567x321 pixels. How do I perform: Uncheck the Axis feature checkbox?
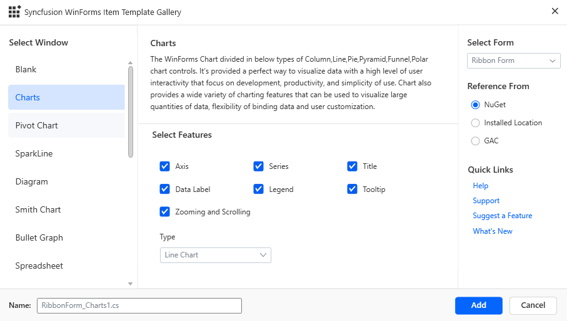tap(164, 166)
